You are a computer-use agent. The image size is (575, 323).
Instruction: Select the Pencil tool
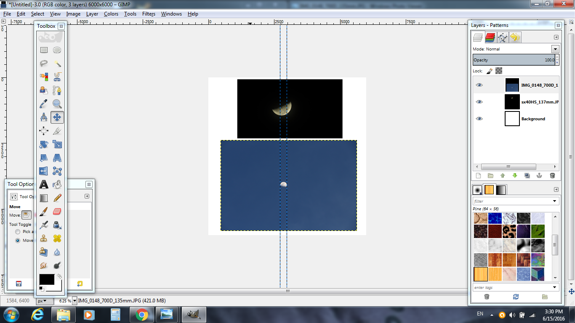[57, 198]
